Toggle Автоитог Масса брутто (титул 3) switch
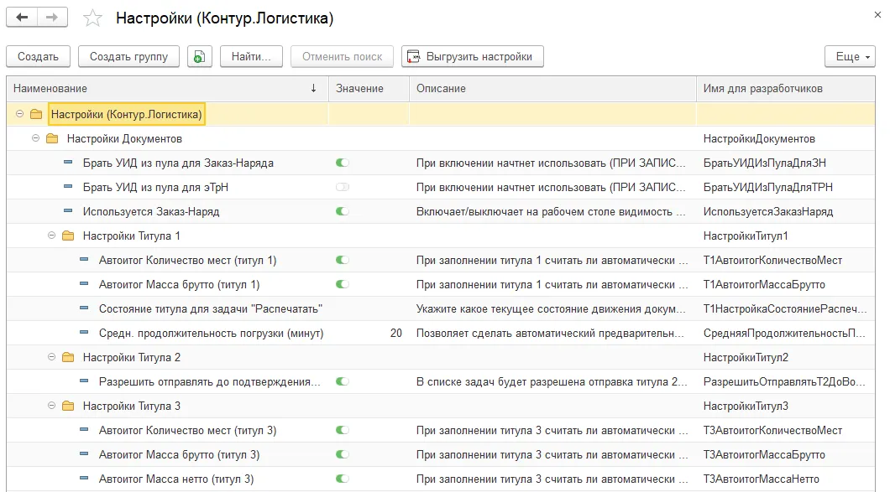 point(343,454)
